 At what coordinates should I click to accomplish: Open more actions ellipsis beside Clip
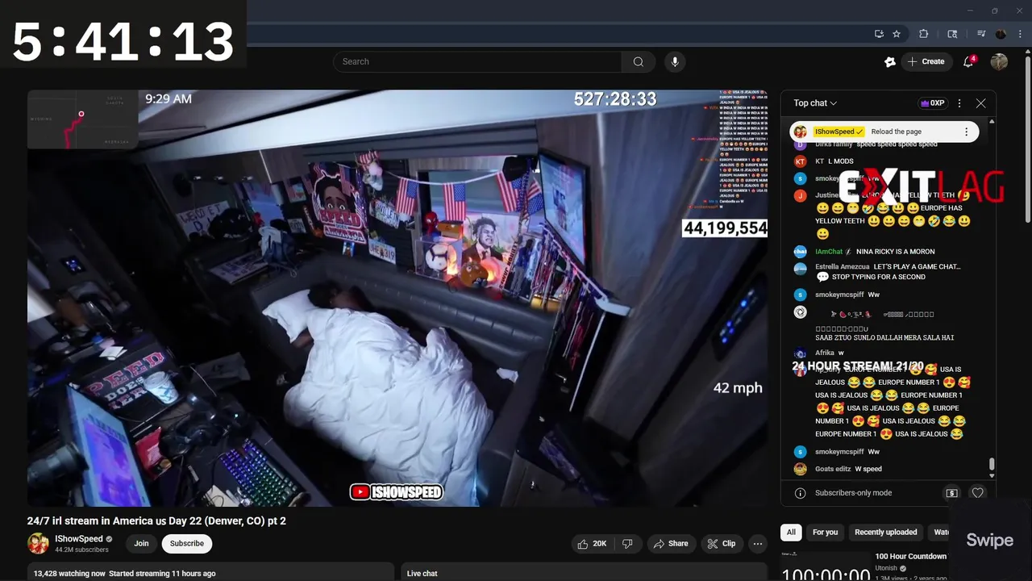click(x=758, y=544)
